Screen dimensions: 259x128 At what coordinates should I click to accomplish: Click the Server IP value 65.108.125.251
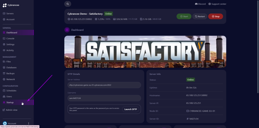pos(193,103)
